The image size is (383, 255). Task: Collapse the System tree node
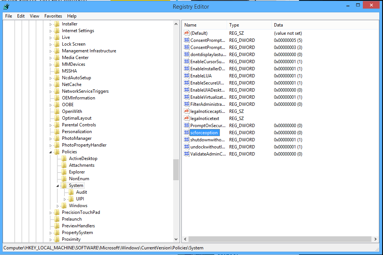click(57, 185)
